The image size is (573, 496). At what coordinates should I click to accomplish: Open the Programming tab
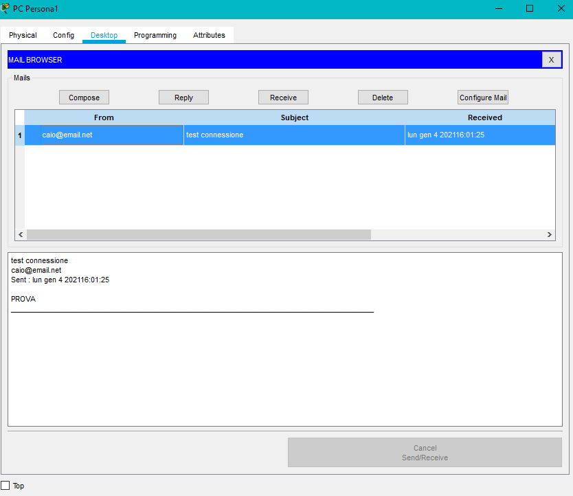(x=155, y=35)
